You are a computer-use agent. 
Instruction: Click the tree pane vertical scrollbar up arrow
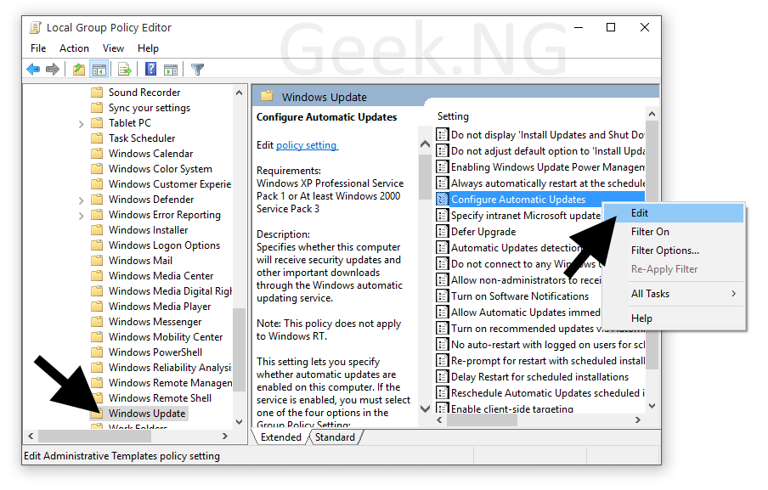[239, 92]
